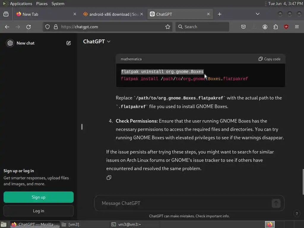Open the Places menu
This screenshot has height=228, width=304.
tap(42, 4)
